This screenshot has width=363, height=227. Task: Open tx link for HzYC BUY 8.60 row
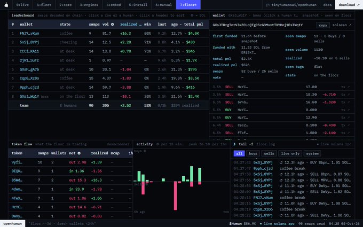coord(345,110)
